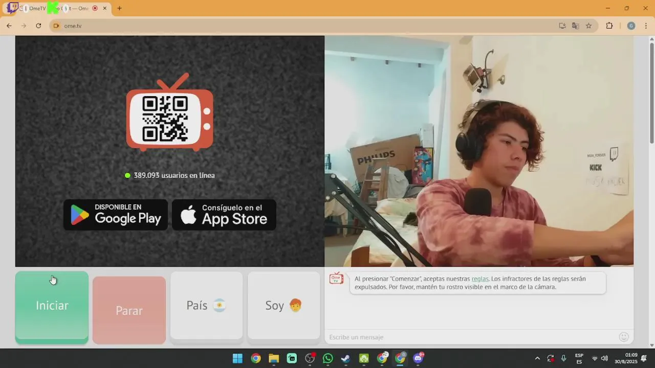
Task: Click the ESP language indicator
Action: pyautogui.click(x=579, y=358)
